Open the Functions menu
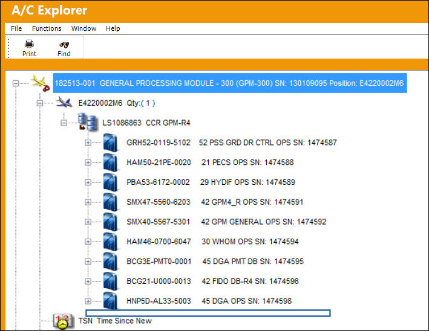This screenshot has height=331, width=429. click(x=47, y=28)
